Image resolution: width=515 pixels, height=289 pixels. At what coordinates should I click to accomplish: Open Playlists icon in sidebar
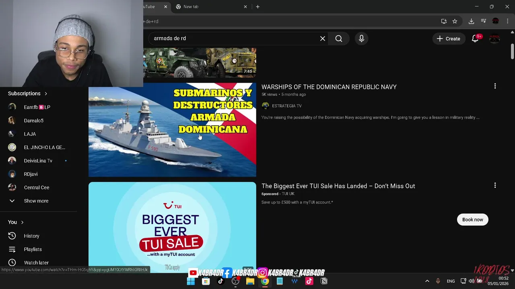click(12, 249)
